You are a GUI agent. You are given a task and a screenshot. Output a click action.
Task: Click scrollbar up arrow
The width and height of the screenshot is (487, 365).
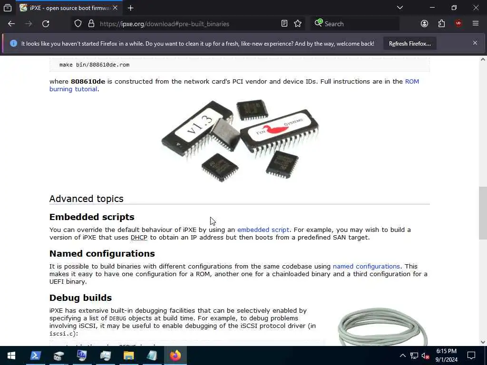tap(483, 59)
